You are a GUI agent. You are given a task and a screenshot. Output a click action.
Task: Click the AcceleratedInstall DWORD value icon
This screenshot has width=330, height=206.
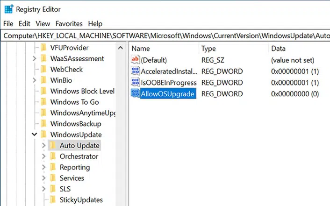point(135,71)
